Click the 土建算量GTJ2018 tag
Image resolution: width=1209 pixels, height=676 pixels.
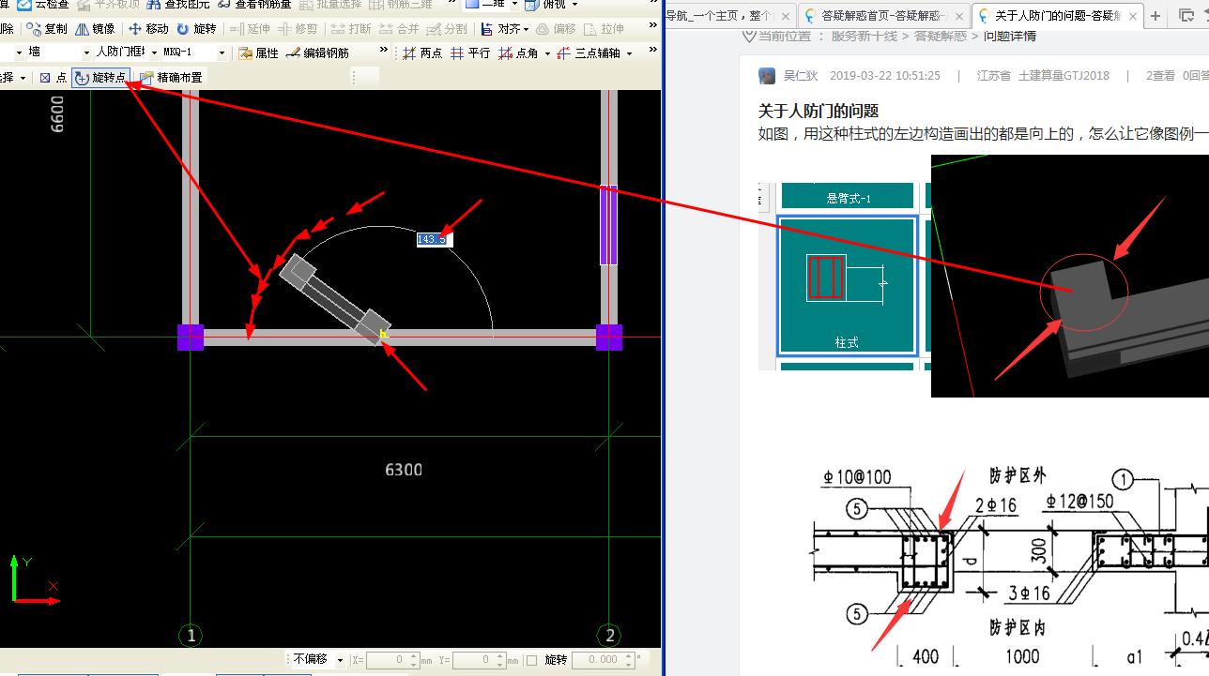(x=1064, y=76)
